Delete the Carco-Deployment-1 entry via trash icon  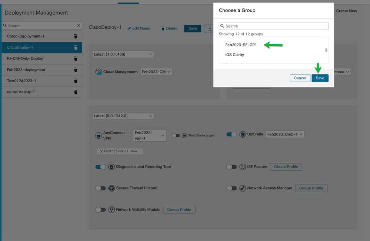76,36
